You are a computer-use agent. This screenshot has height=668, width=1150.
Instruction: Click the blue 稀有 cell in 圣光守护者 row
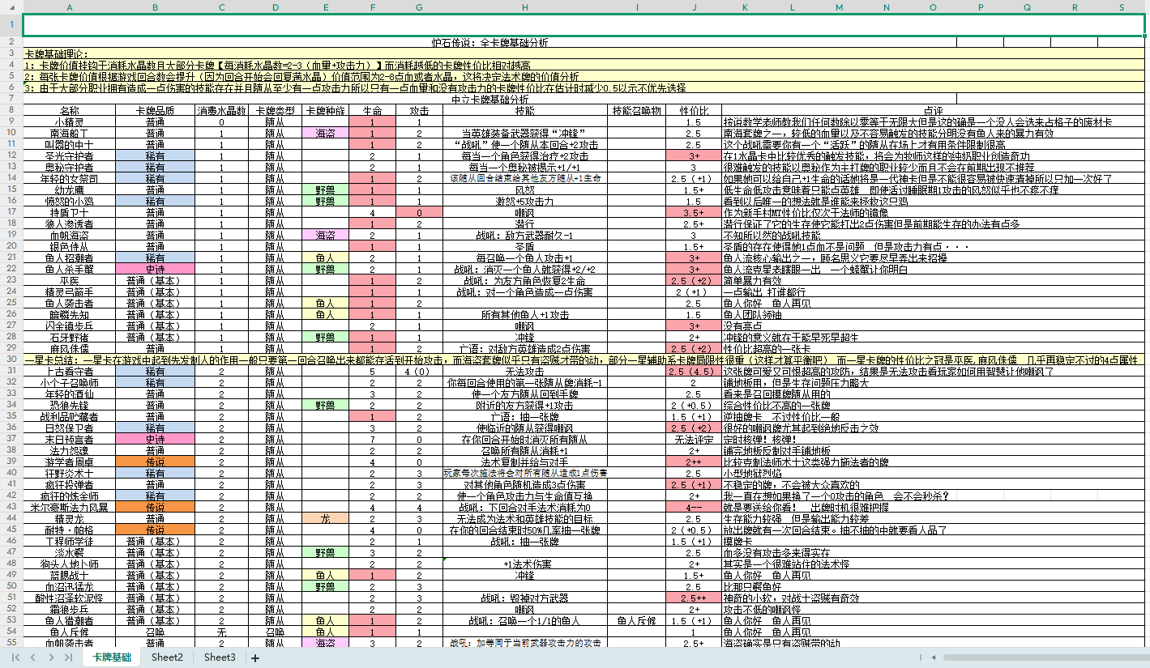point(156,156)
